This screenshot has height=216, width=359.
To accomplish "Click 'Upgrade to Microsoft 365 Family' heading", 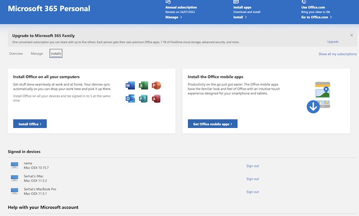I will pyautogui.click(x=44, y=36).
